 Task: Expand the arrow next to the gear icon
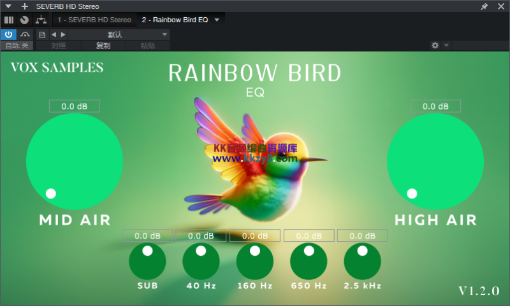(x=447, y=45)
